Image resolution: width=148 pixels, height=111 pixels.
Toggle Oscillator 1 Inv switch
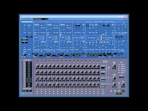click(41, 33)
